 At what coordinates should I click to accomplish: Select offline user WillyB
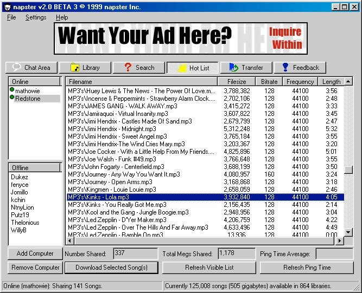coord(18,230)
